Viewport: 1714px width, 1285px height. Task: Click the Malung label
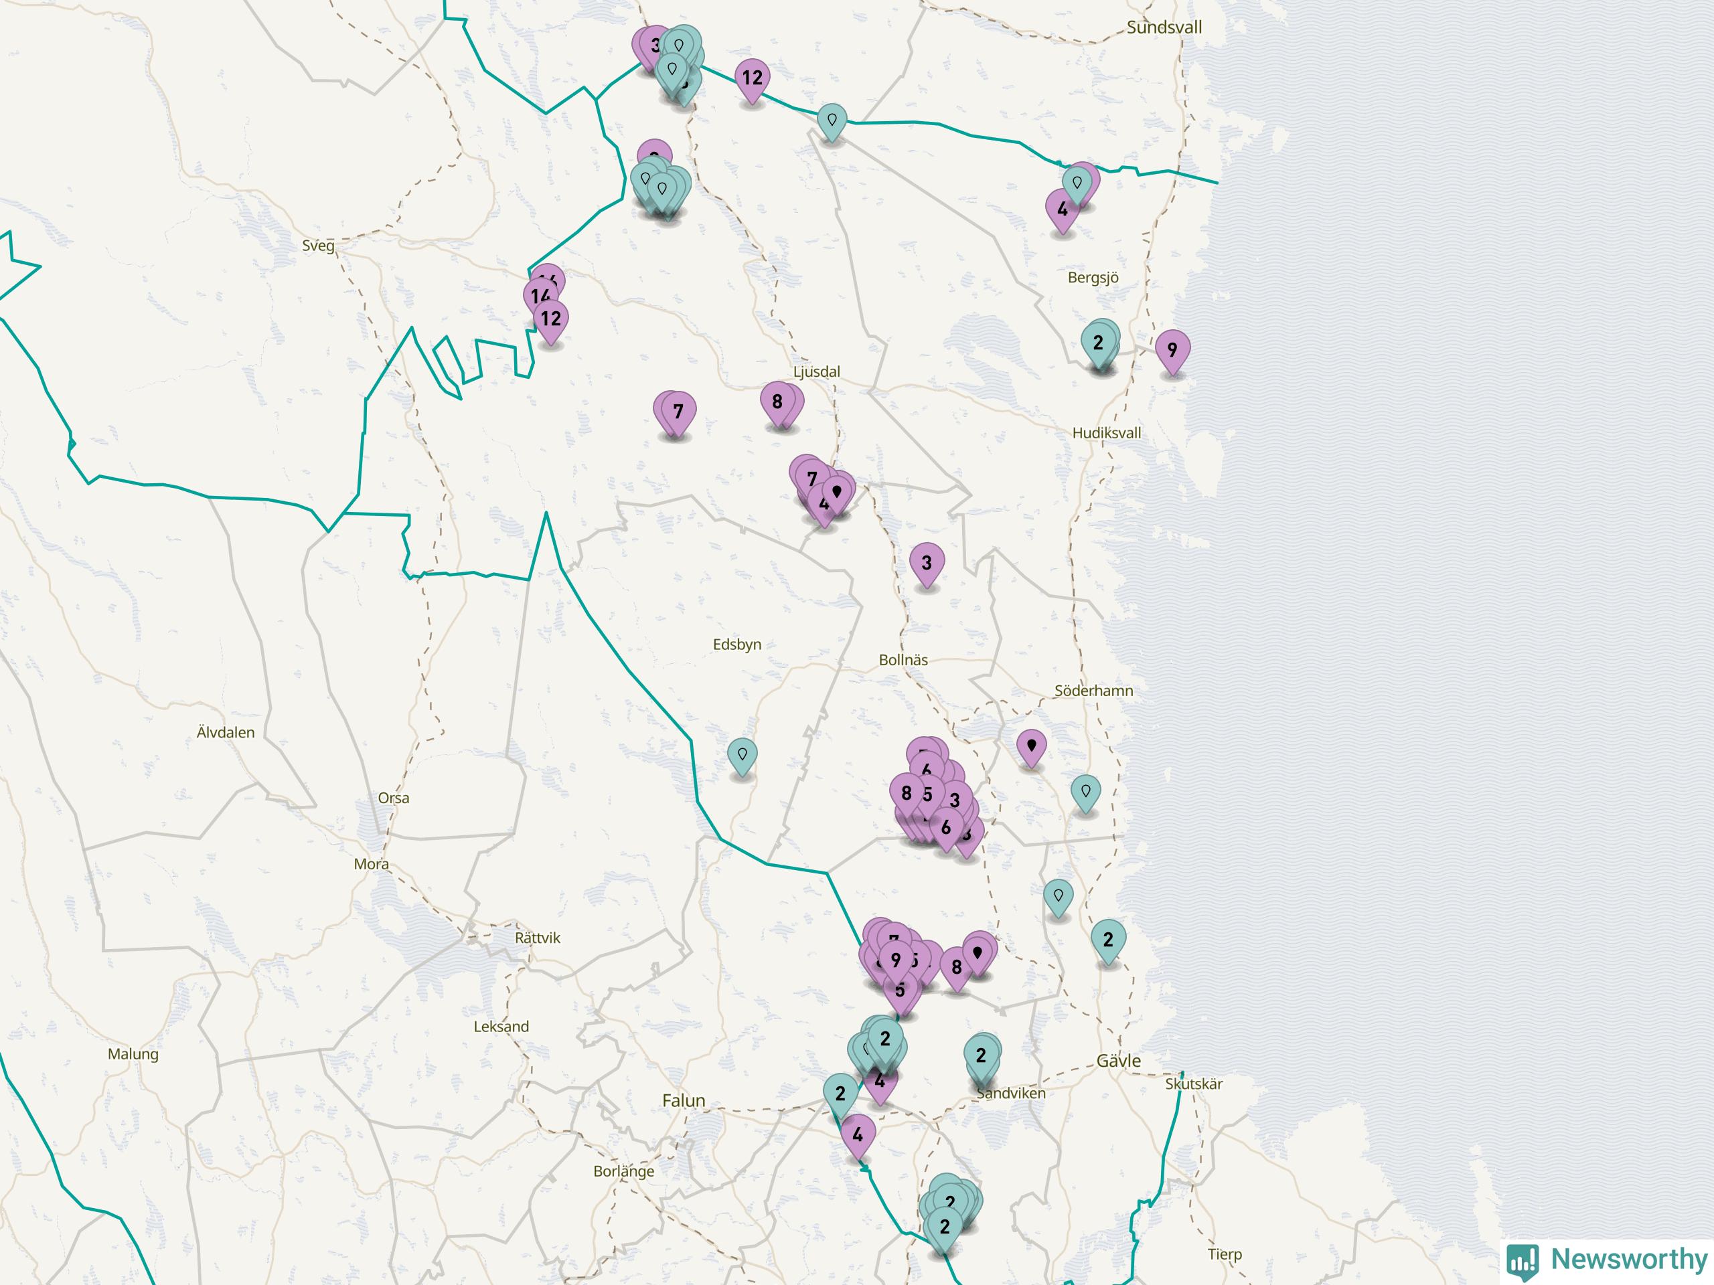click(x=133, y=1054)
